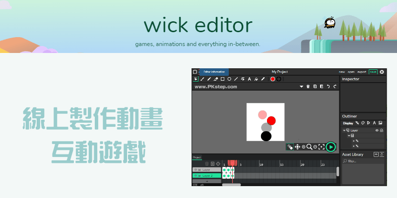Click the zoom out minus icon
397x198 pixels.
[x=315, y=147]
